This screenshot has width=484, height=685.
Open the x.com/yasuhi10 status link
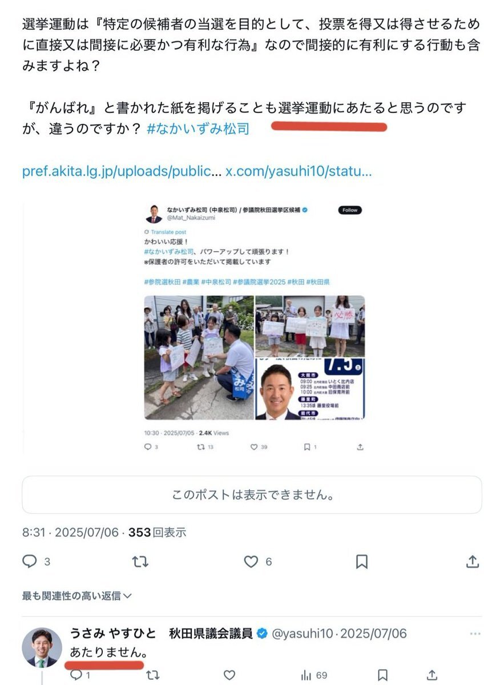tap(299, 171)
